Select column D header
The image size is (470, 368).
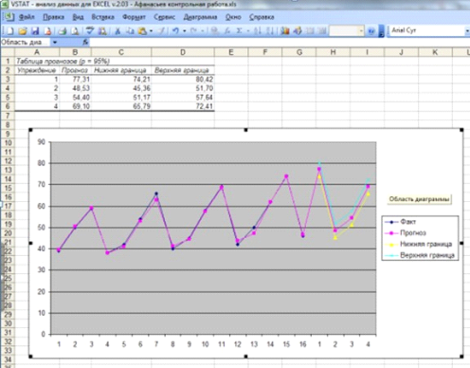(183, 52)
